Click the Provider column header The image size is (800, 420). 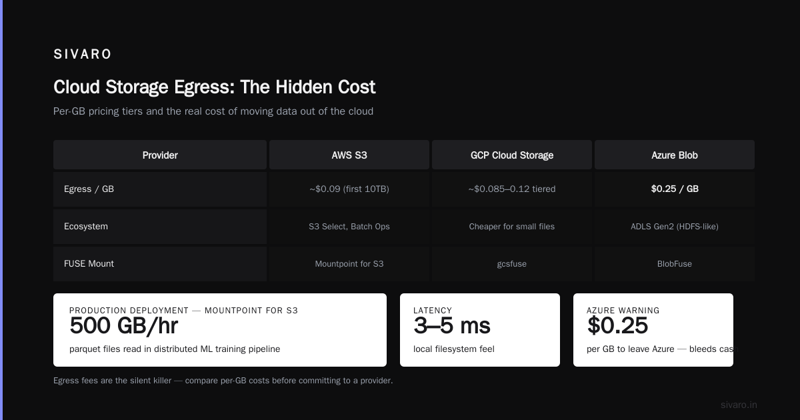coord(160,155)
